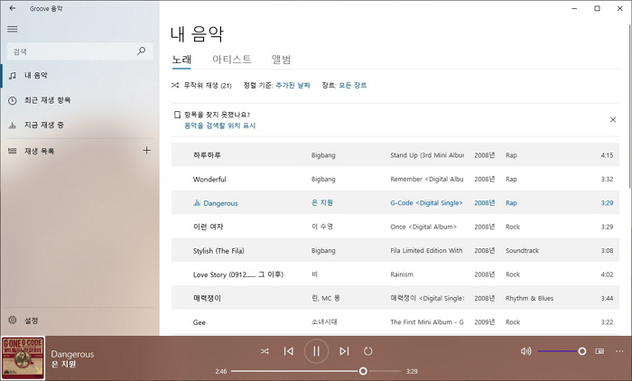The image size is (632, 381).
Task: Click artist 이 수영 in the list
Action: [322, 227]
